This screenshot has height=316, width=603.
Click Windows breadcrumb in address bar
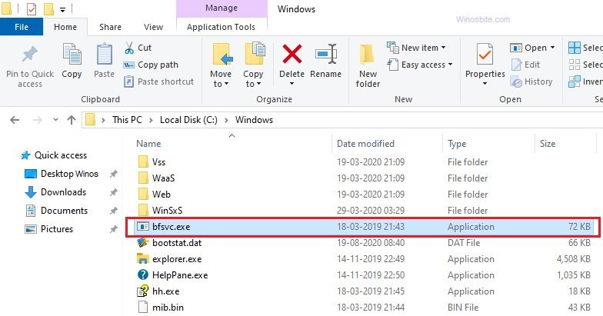(254, 120)
